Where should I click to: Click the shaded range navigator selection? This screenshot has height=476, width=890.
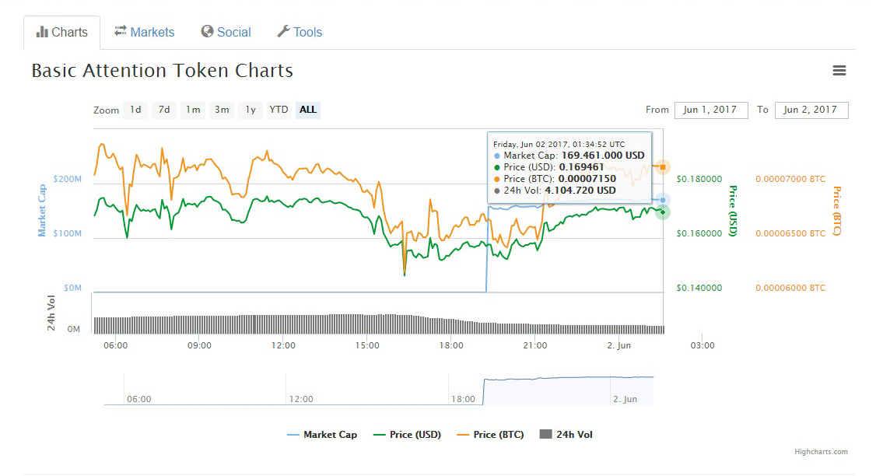click(568, 390)
